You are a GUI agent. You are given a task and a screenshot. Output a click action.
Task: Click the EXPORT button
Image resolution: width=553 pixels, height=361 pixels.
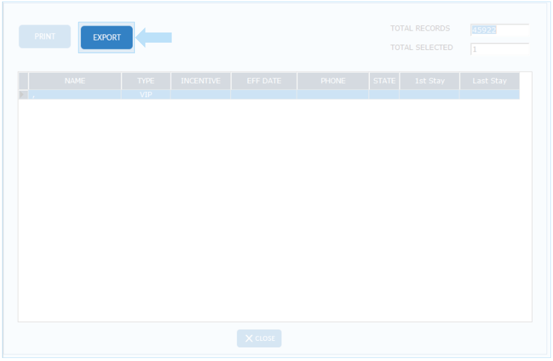pyautogui.click(x=107, y=38)
